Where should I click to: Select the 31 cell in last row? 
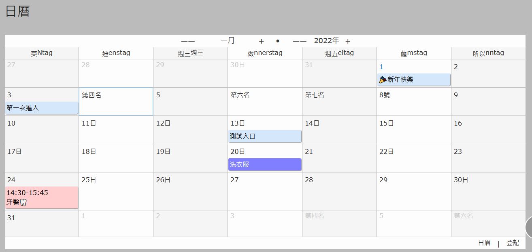pyautogui.click(x=41, y=223)
